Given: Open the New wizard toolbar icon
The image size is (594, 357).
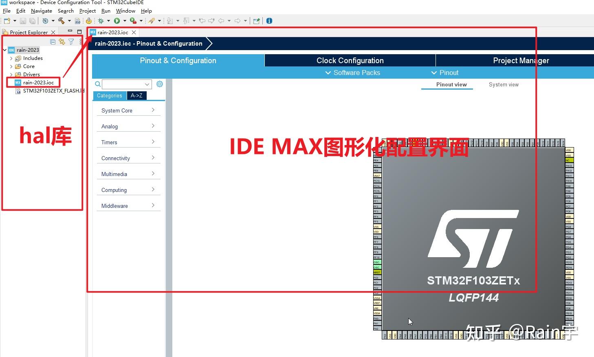Looking at the screenshot, I should (6, 20).
